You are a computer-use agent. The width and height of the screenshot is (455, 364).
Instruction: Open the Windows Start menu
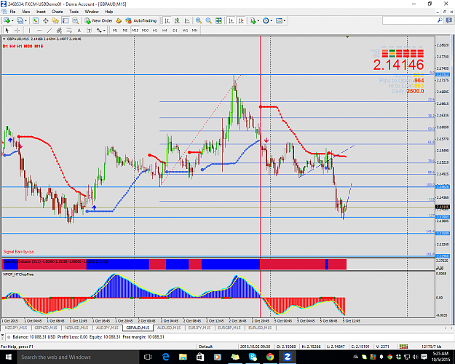click(x=9, y=357)
